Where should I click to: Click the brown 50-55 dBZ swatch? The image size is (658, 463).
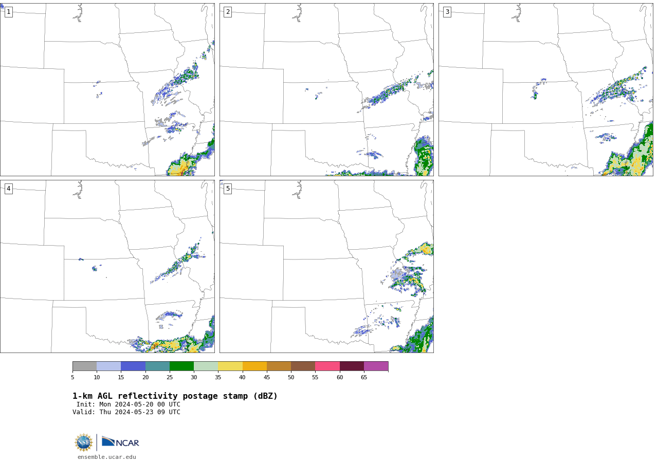303,366
